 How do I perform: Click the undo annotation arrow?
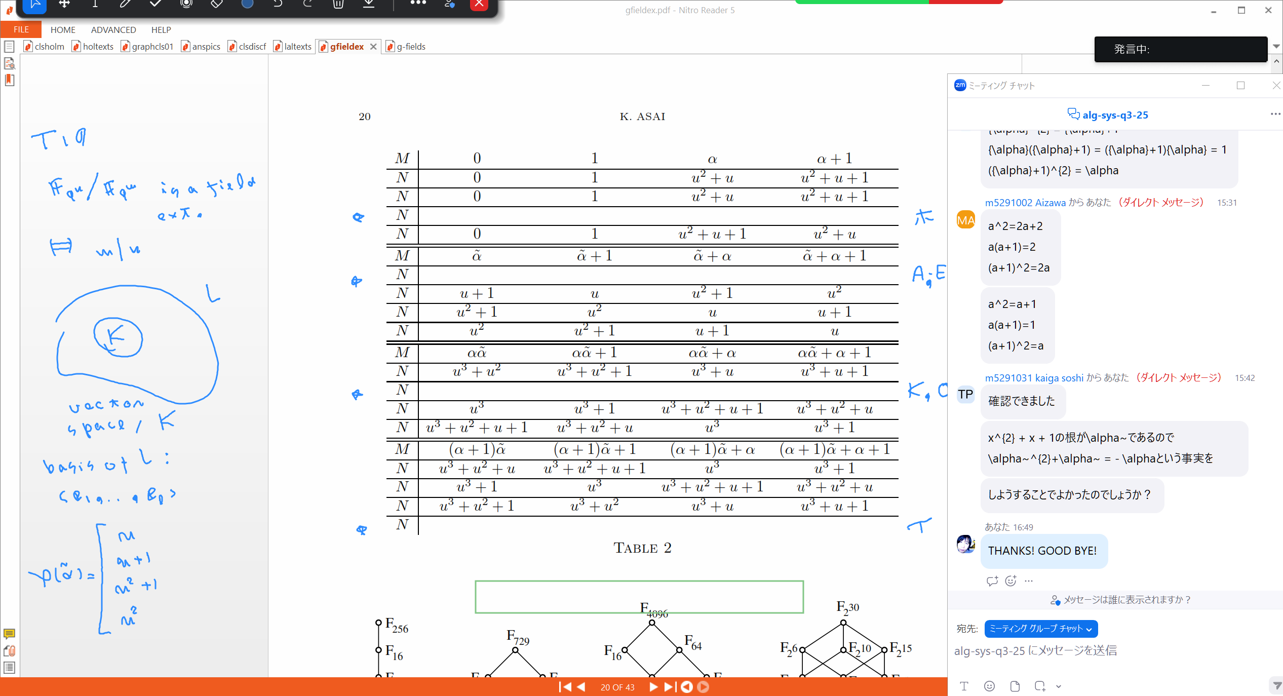click(x=278, y=4)
